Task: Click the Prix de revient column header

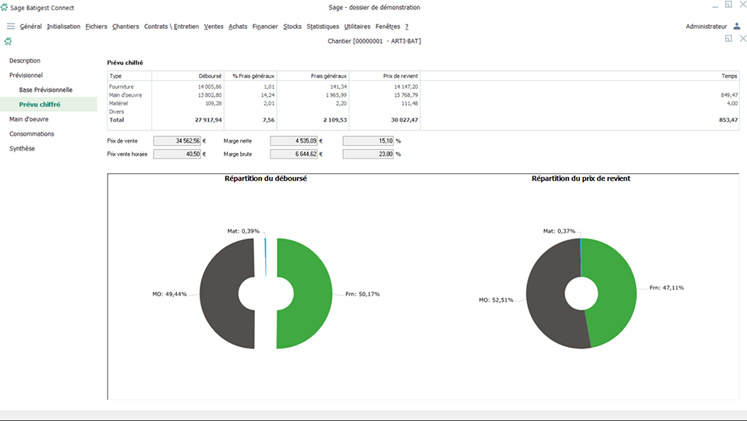Action: click(x=384, y=76)
